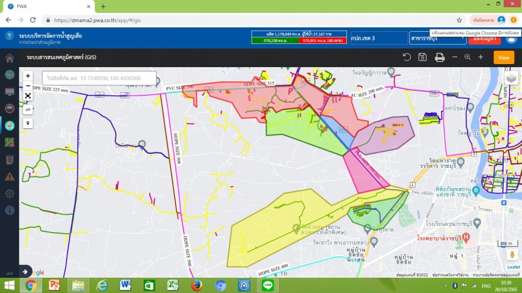This screenshot has width=522, height=293.
Task: Toggle the measure ruler tool on map
Action: coord(28,109)
